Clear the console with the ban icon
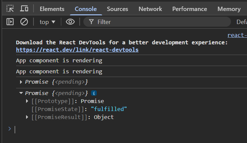 click(24, 22)
